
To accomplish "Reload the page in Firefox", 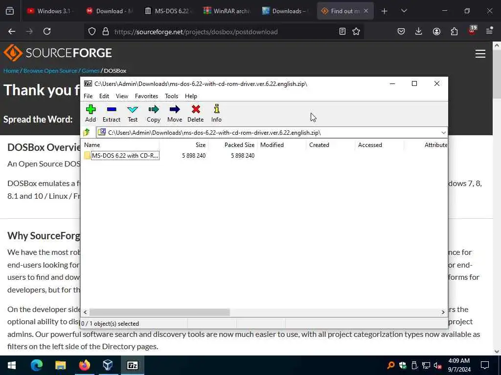I will (47, 31).
